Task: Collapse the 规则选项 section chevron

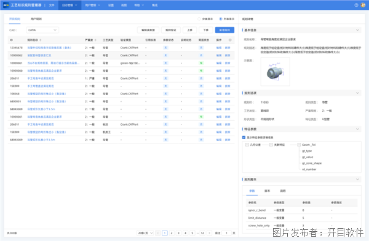Action: [357, 93]
